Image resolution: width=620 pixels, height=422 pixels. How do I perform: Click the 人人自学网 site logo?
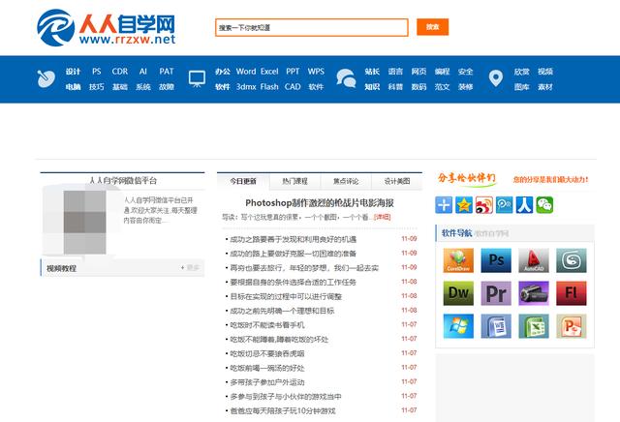click(x=106, y=28)
